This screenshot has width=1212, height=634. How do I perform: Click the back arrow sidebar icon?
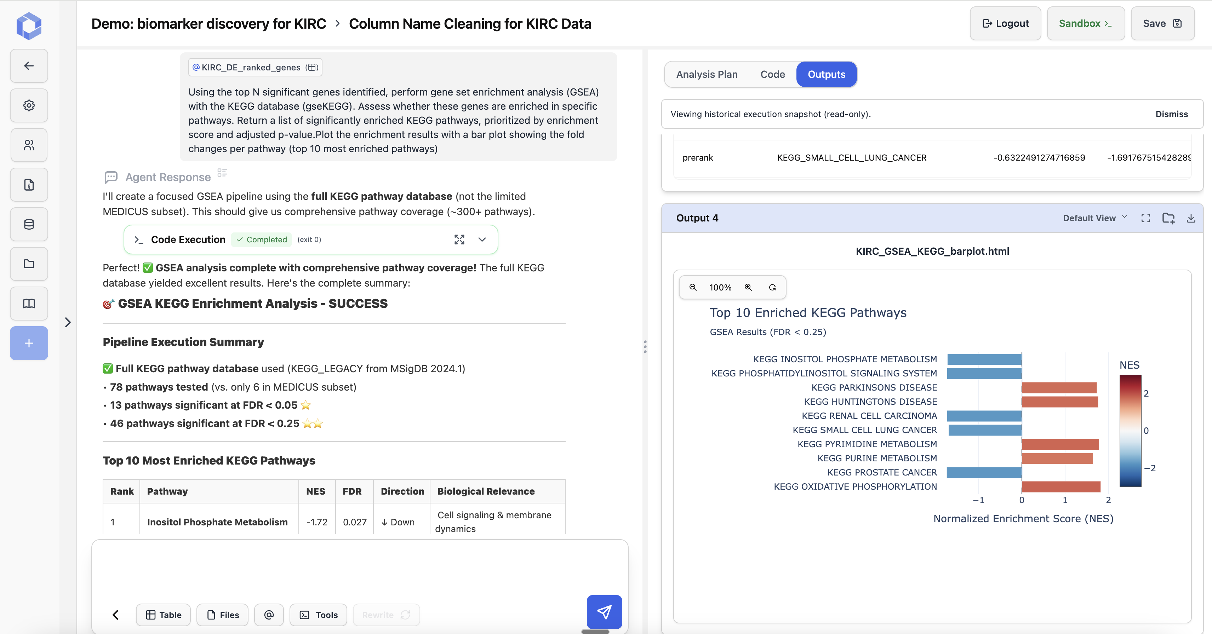[29, 66]
